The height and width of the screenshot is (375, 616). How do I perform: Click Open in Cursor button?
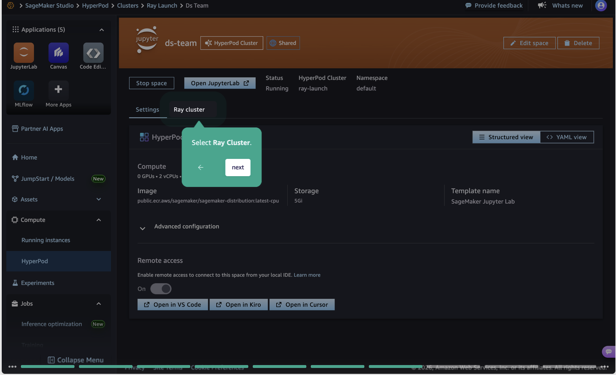pos(302,305)
